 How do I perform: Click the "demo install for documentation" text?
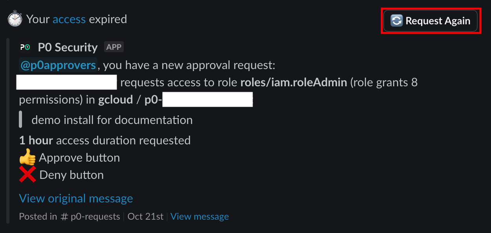(112, 120)
